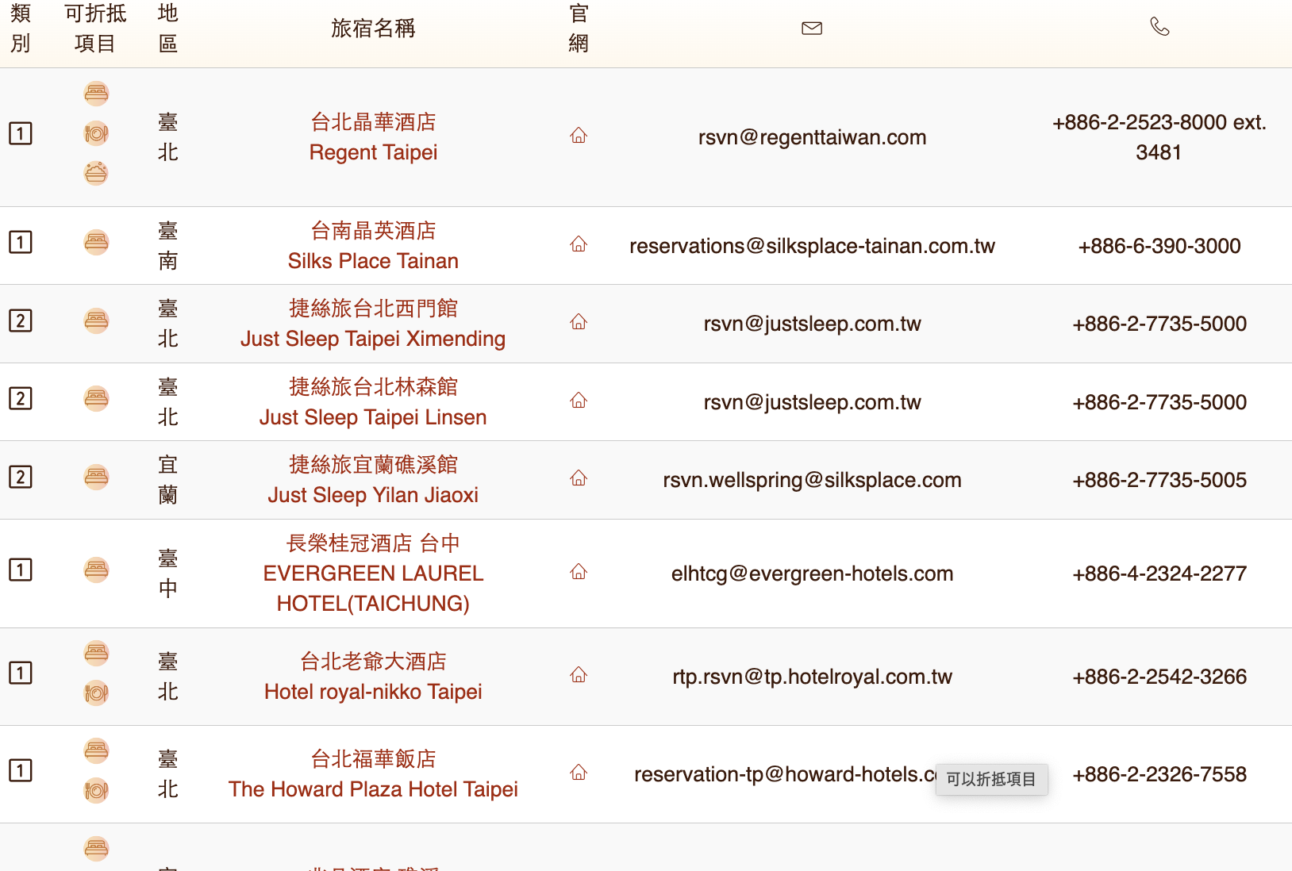
Task: Click bed icon in Hotel royal-nikko Taipei row
Action: 96,653
